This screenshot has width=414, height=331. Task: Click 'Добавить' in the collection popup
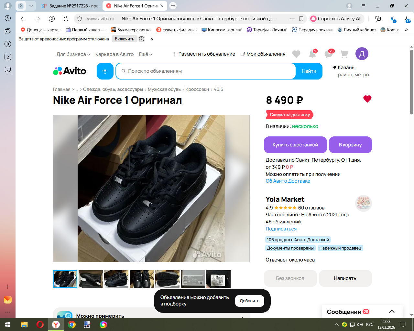click(249, 301)
